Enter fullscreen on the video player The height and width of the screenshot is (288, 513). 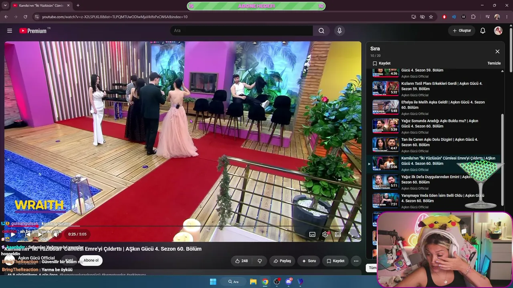(351, 234)
